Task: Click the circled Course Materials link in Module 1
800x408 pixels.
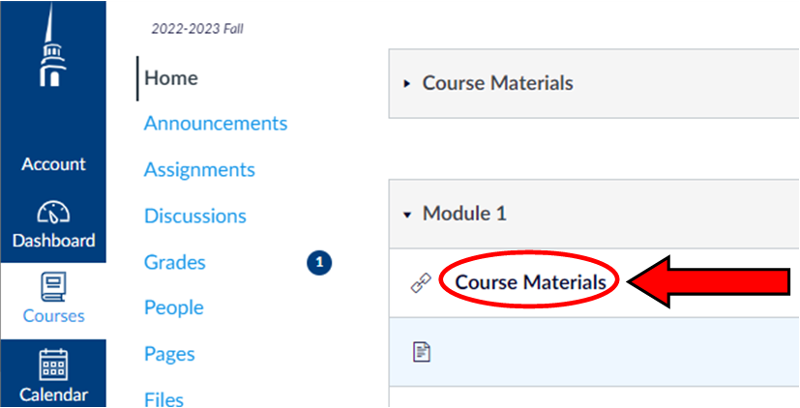Action: (531, 282)
